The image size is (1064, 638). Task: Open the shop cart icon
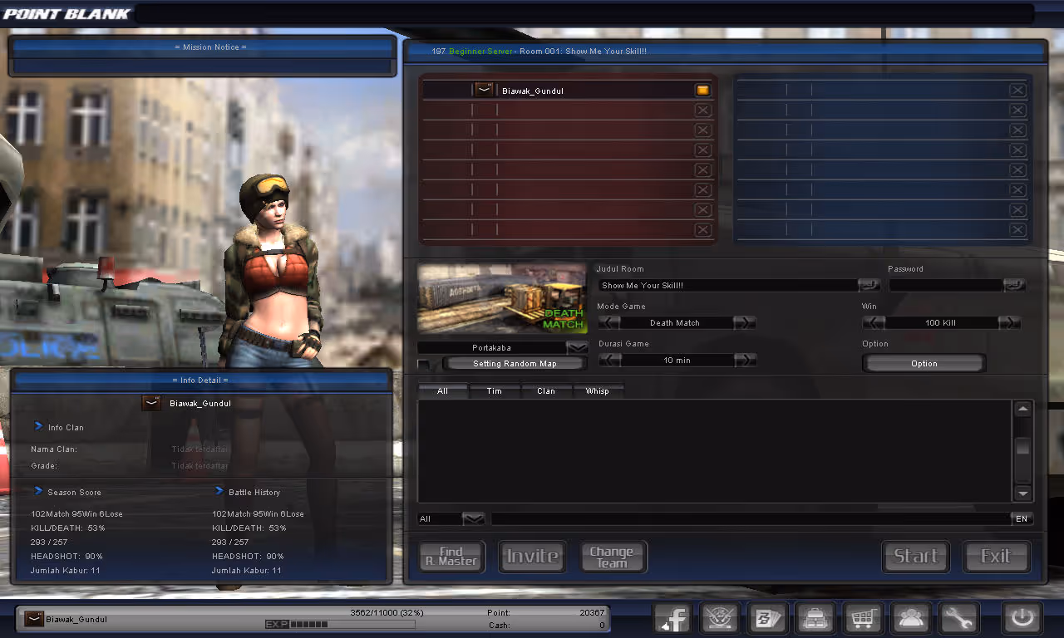tap(863, 619)
